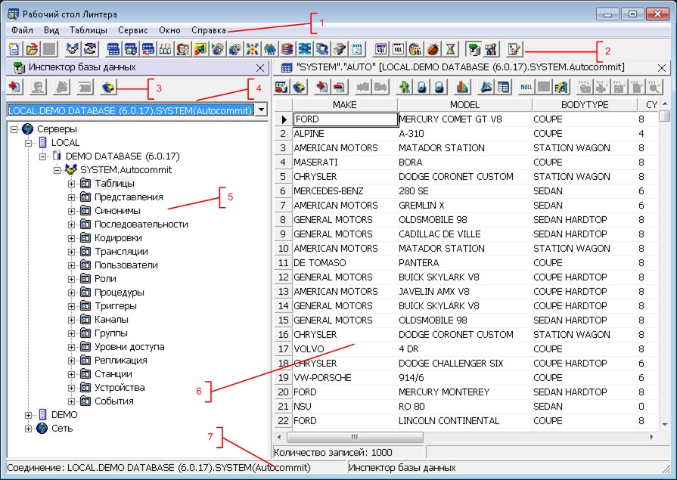Select the События tree item

[114, 401]
